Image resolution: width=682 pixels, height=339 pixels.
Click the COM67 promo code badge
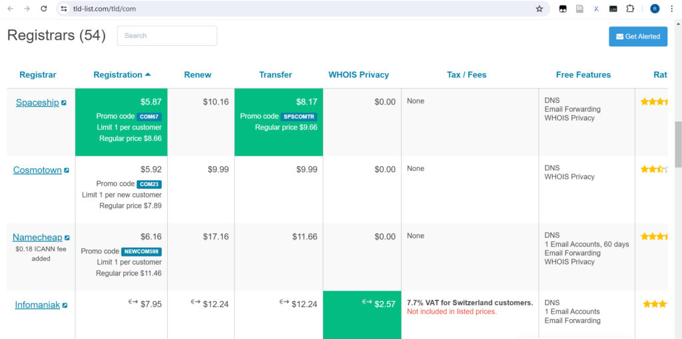click(150, 116)
